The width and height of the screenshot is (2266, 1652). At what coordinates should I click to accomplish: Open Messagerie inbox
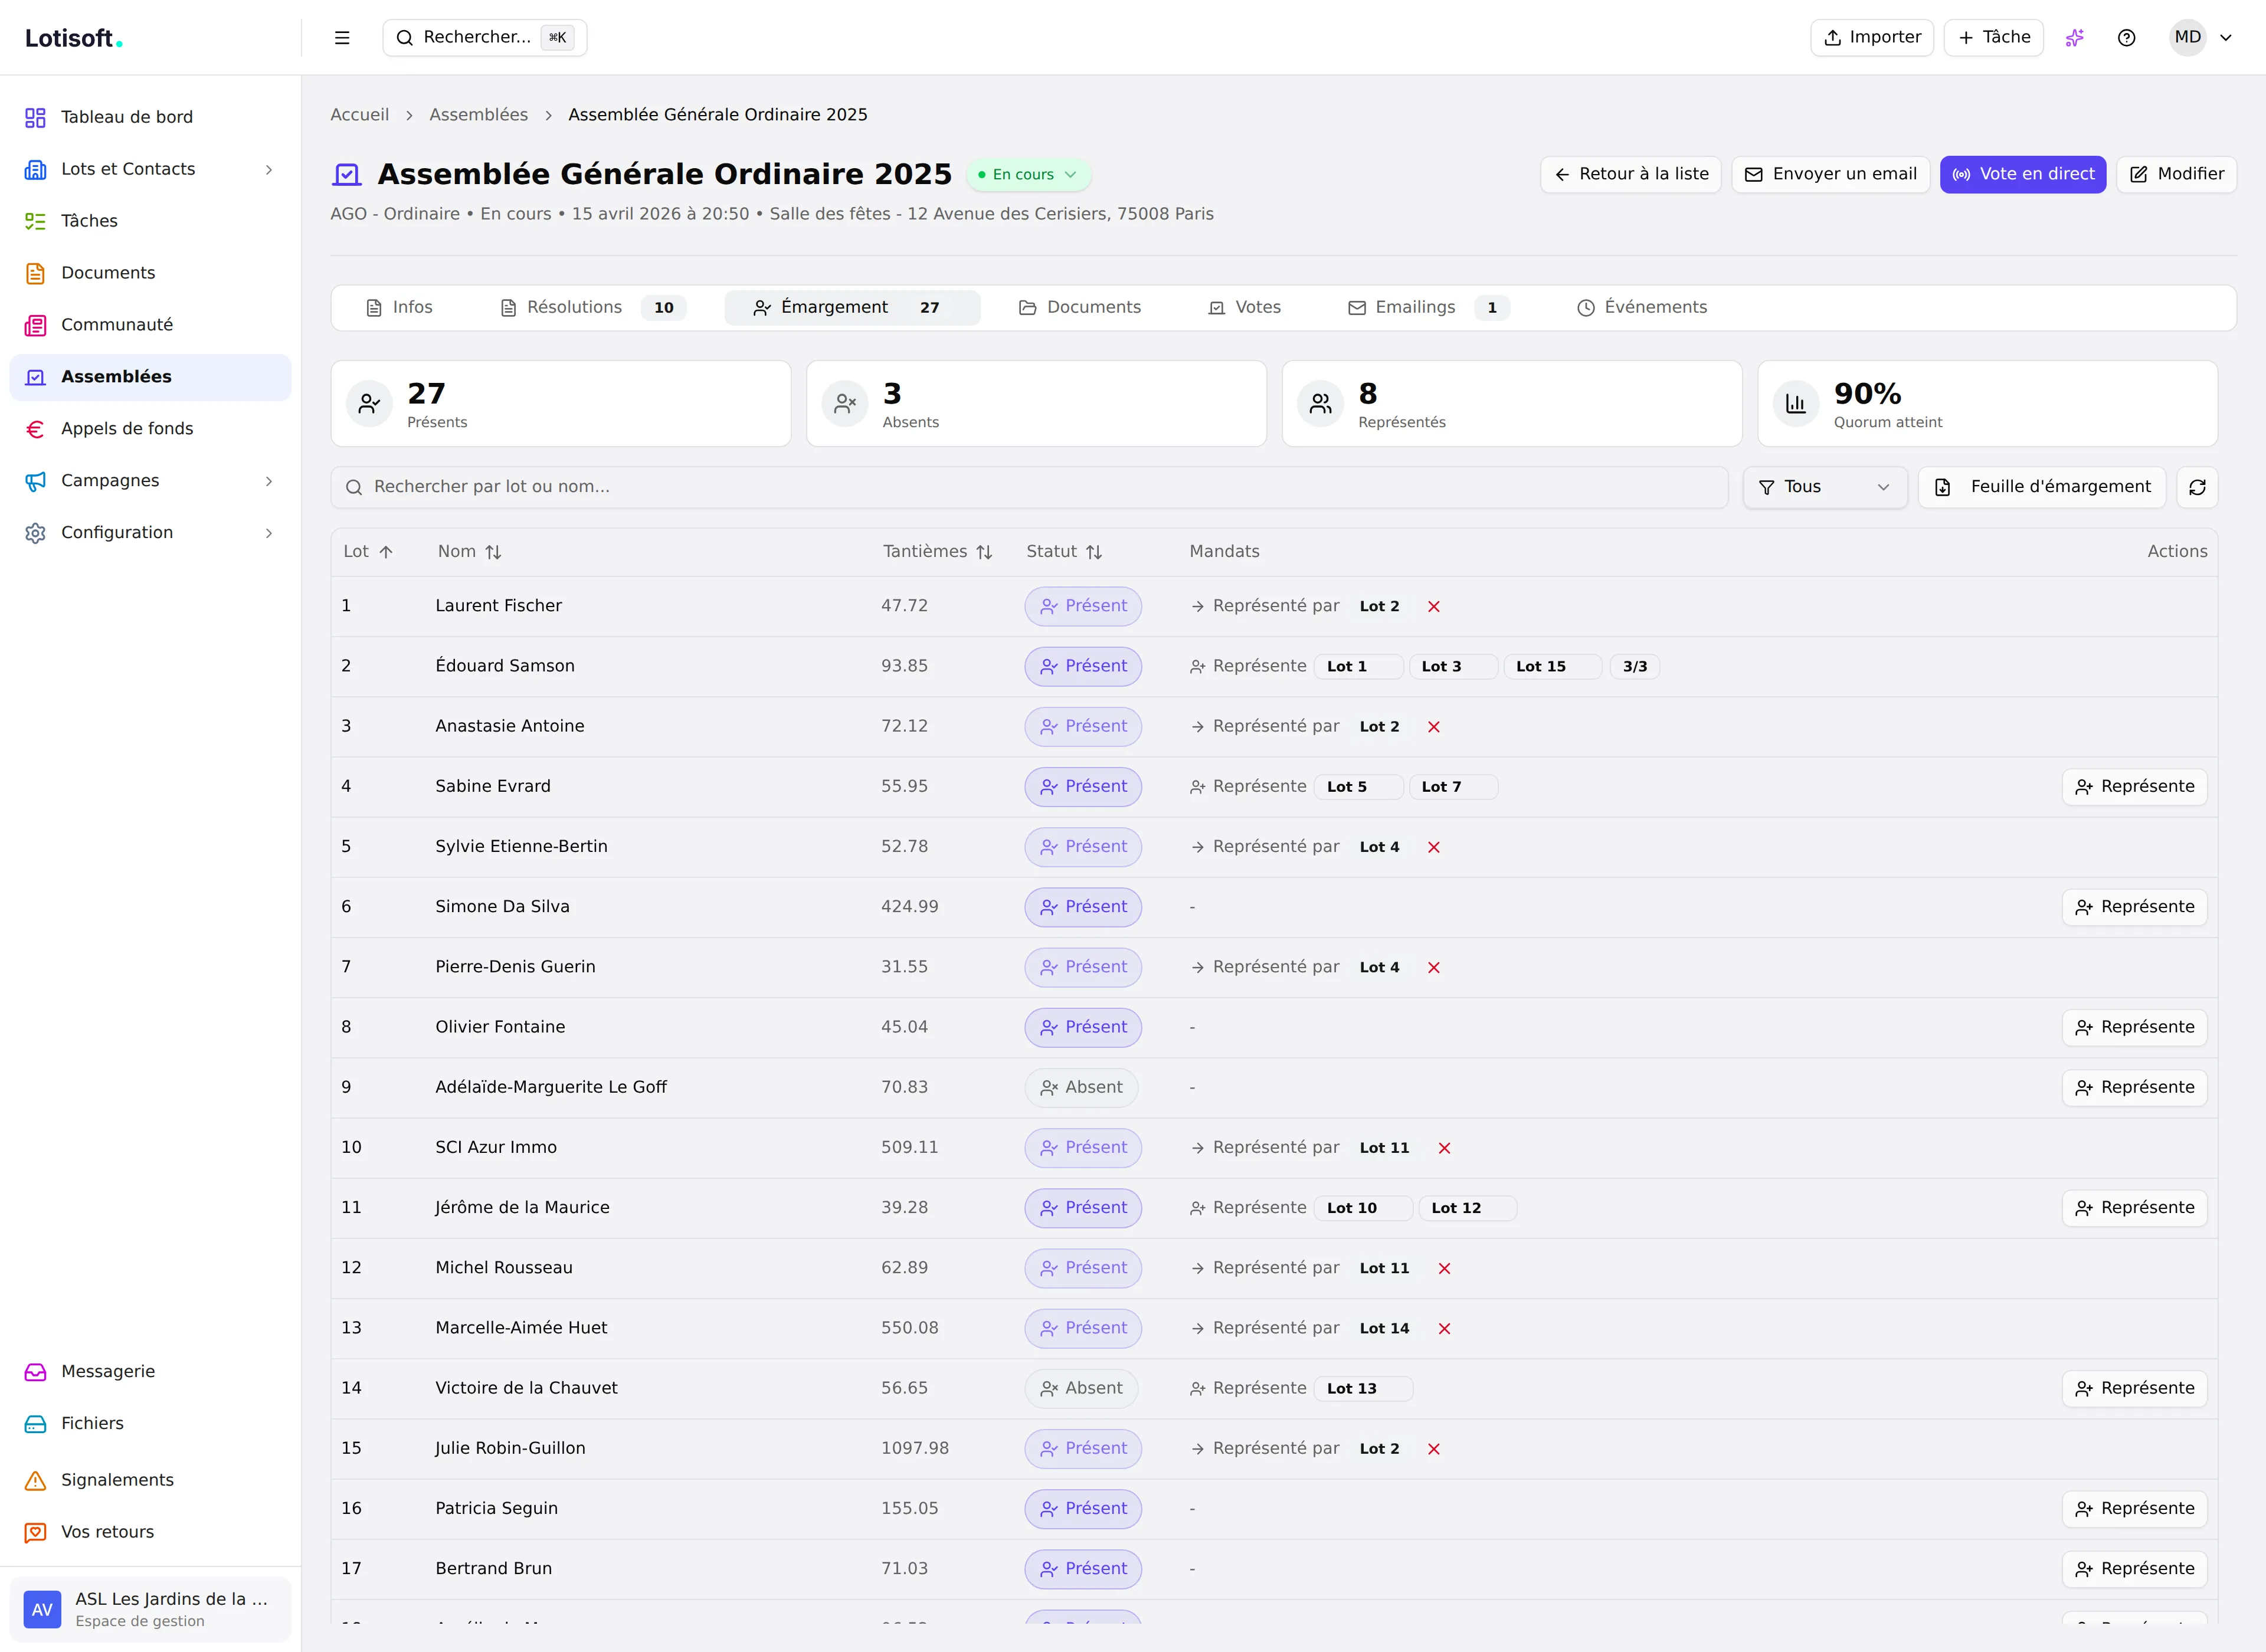point(150,1372)
